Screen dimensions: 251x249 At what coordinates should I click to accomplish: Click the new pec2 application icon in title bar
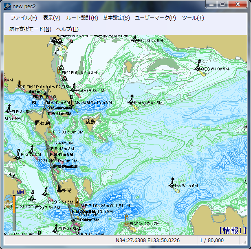[x=7, y=7]
